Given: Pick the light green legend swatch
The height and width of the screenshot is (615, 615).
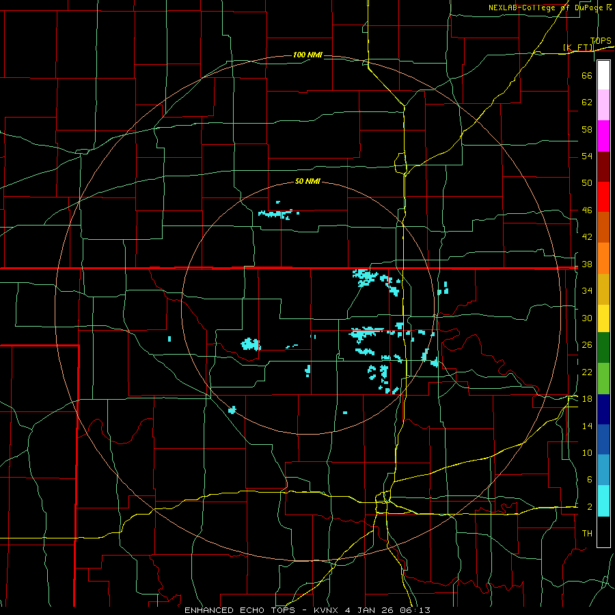Looking at the screenshot, I should [x=603, y=379].
